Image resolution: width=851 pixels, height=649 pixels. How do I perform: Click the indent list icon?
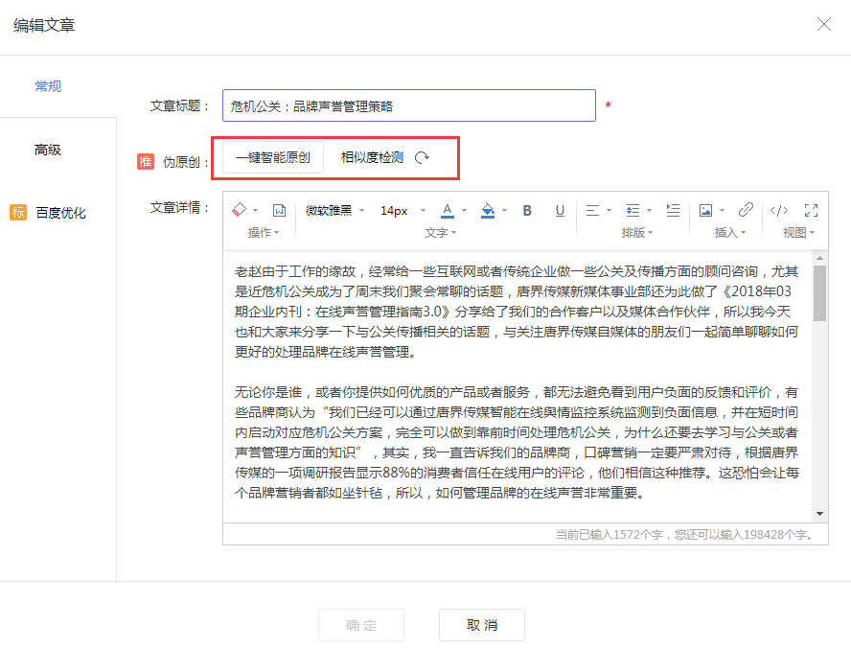click(x=632, y=210)
